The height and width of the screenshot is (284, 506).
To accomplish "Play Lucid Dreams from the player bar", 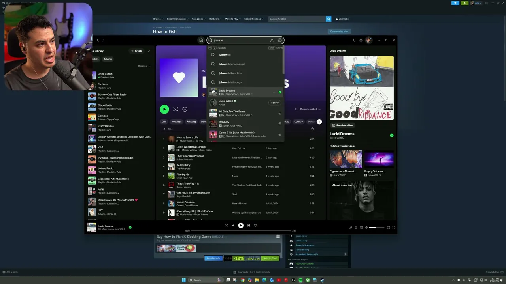I will (x=241, y=226).
